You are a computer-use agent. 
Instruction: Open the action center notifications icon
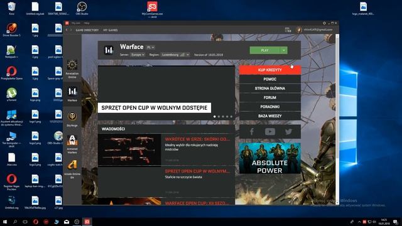(396, 222)
